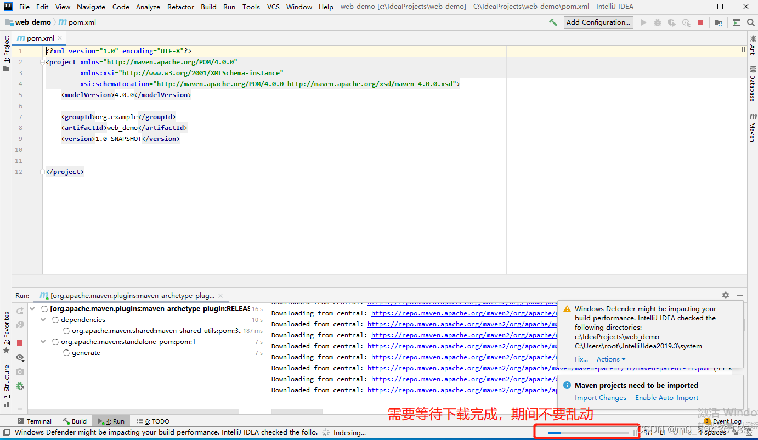This screenshot has width=758, height=440.
Task: Click the Rerun icon in Run panel
Action: click(20, 311)
